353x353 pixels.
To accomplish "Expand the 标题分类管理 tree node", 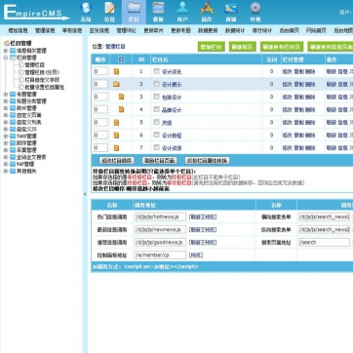I will click(6, 101).
